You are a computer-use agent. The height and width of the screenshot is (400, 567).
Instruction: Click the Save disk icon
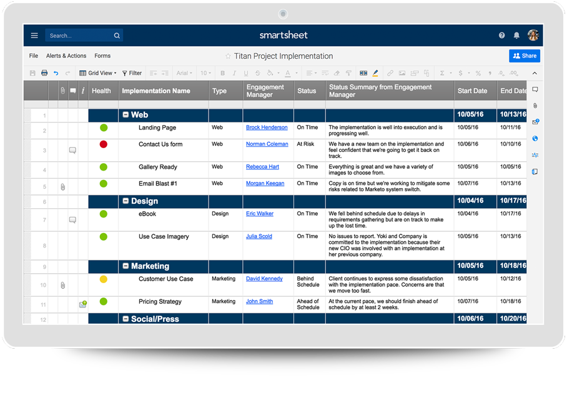click(32, 73)
